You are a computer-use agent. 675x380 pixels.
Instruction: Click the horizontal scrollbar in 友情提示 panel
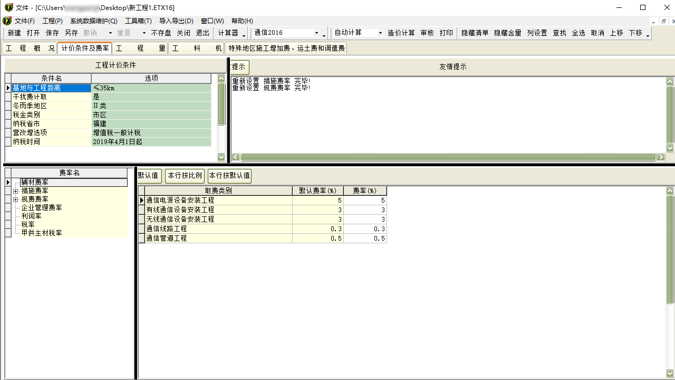click(x=448, y=157)
